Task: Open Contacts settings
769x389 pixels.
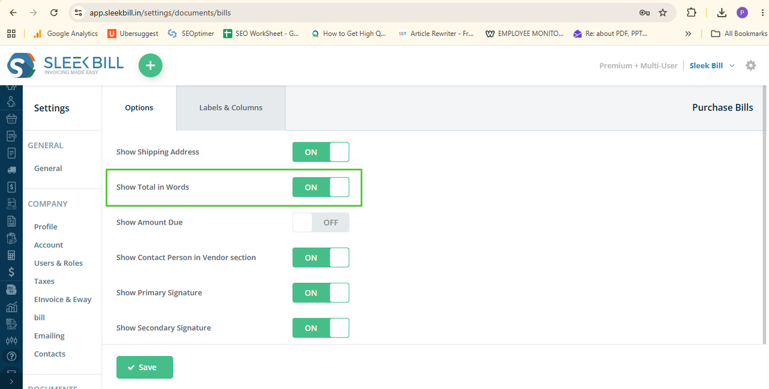Action: tap(50, 354)
